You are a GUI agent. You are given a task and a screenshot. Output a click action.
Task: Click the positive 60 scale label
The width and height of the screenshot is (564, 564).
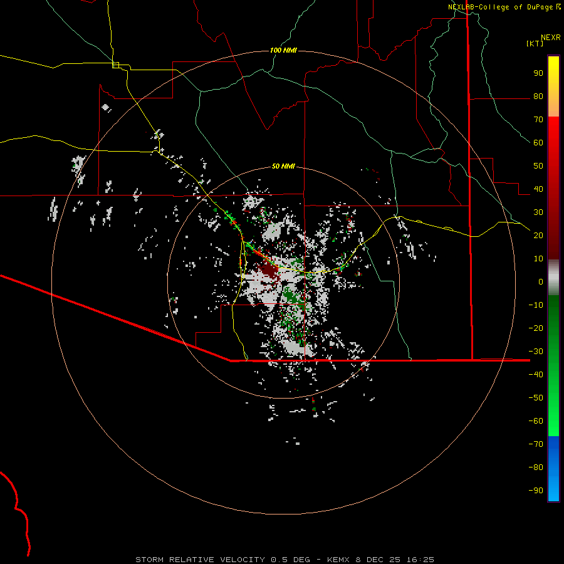538,143
